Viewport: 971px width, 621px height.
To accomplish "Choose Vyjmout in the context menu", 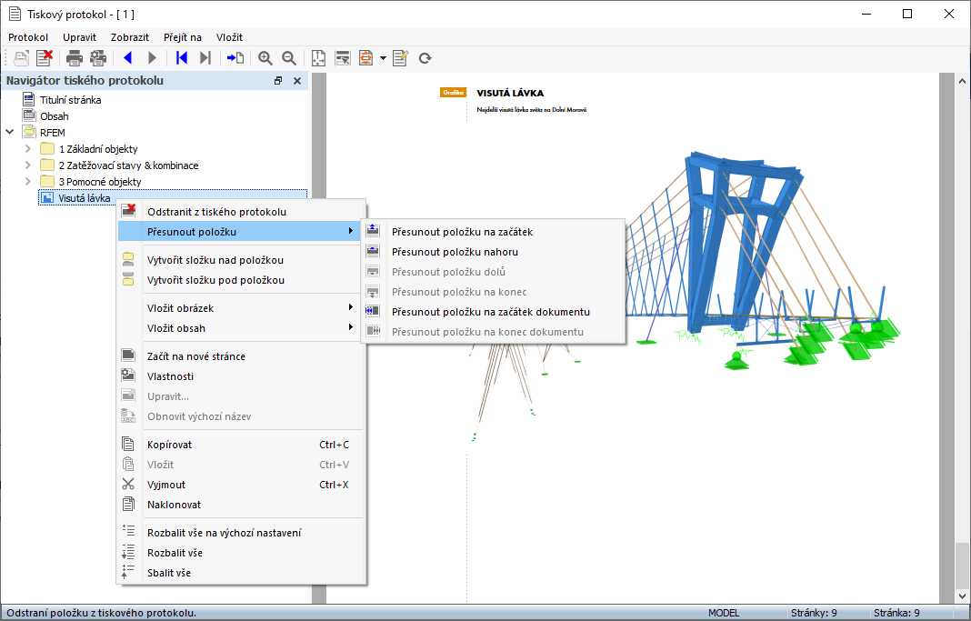I will click(x=241, y=485).
